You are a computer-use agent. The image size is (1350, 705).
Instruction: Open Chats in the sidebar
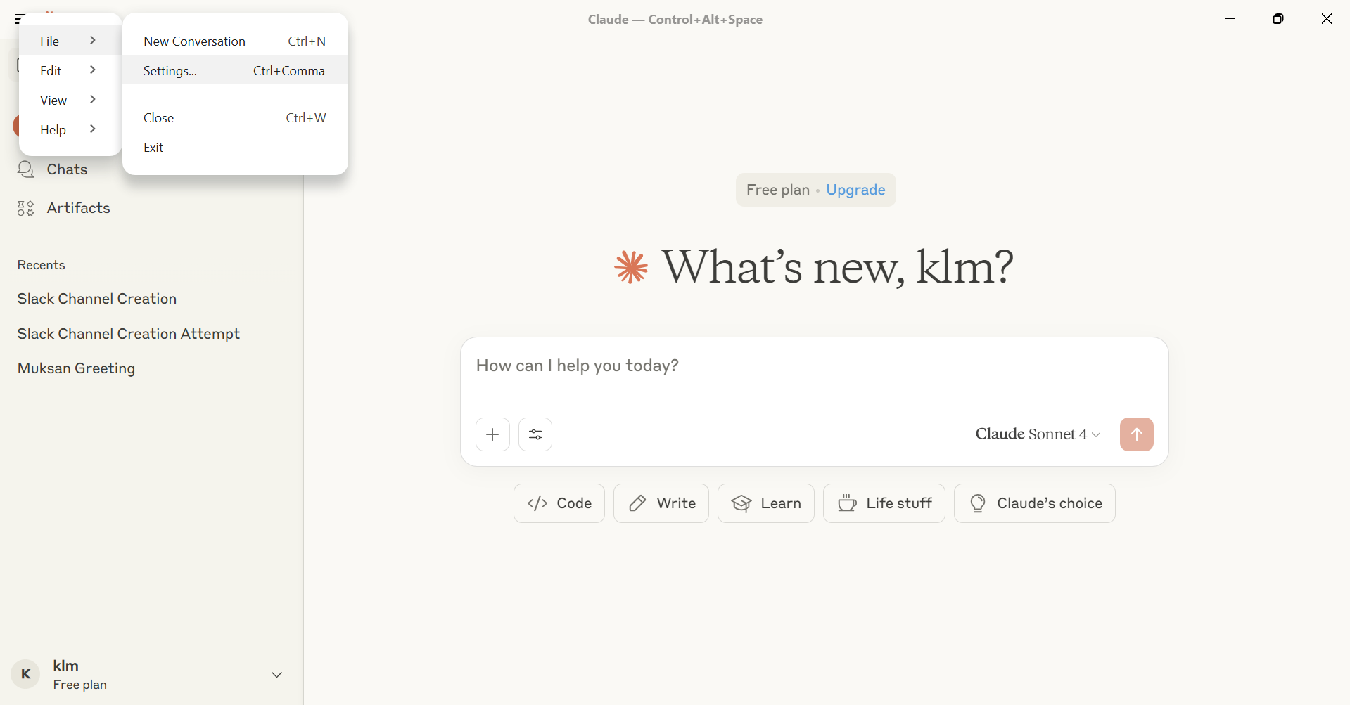67,169
